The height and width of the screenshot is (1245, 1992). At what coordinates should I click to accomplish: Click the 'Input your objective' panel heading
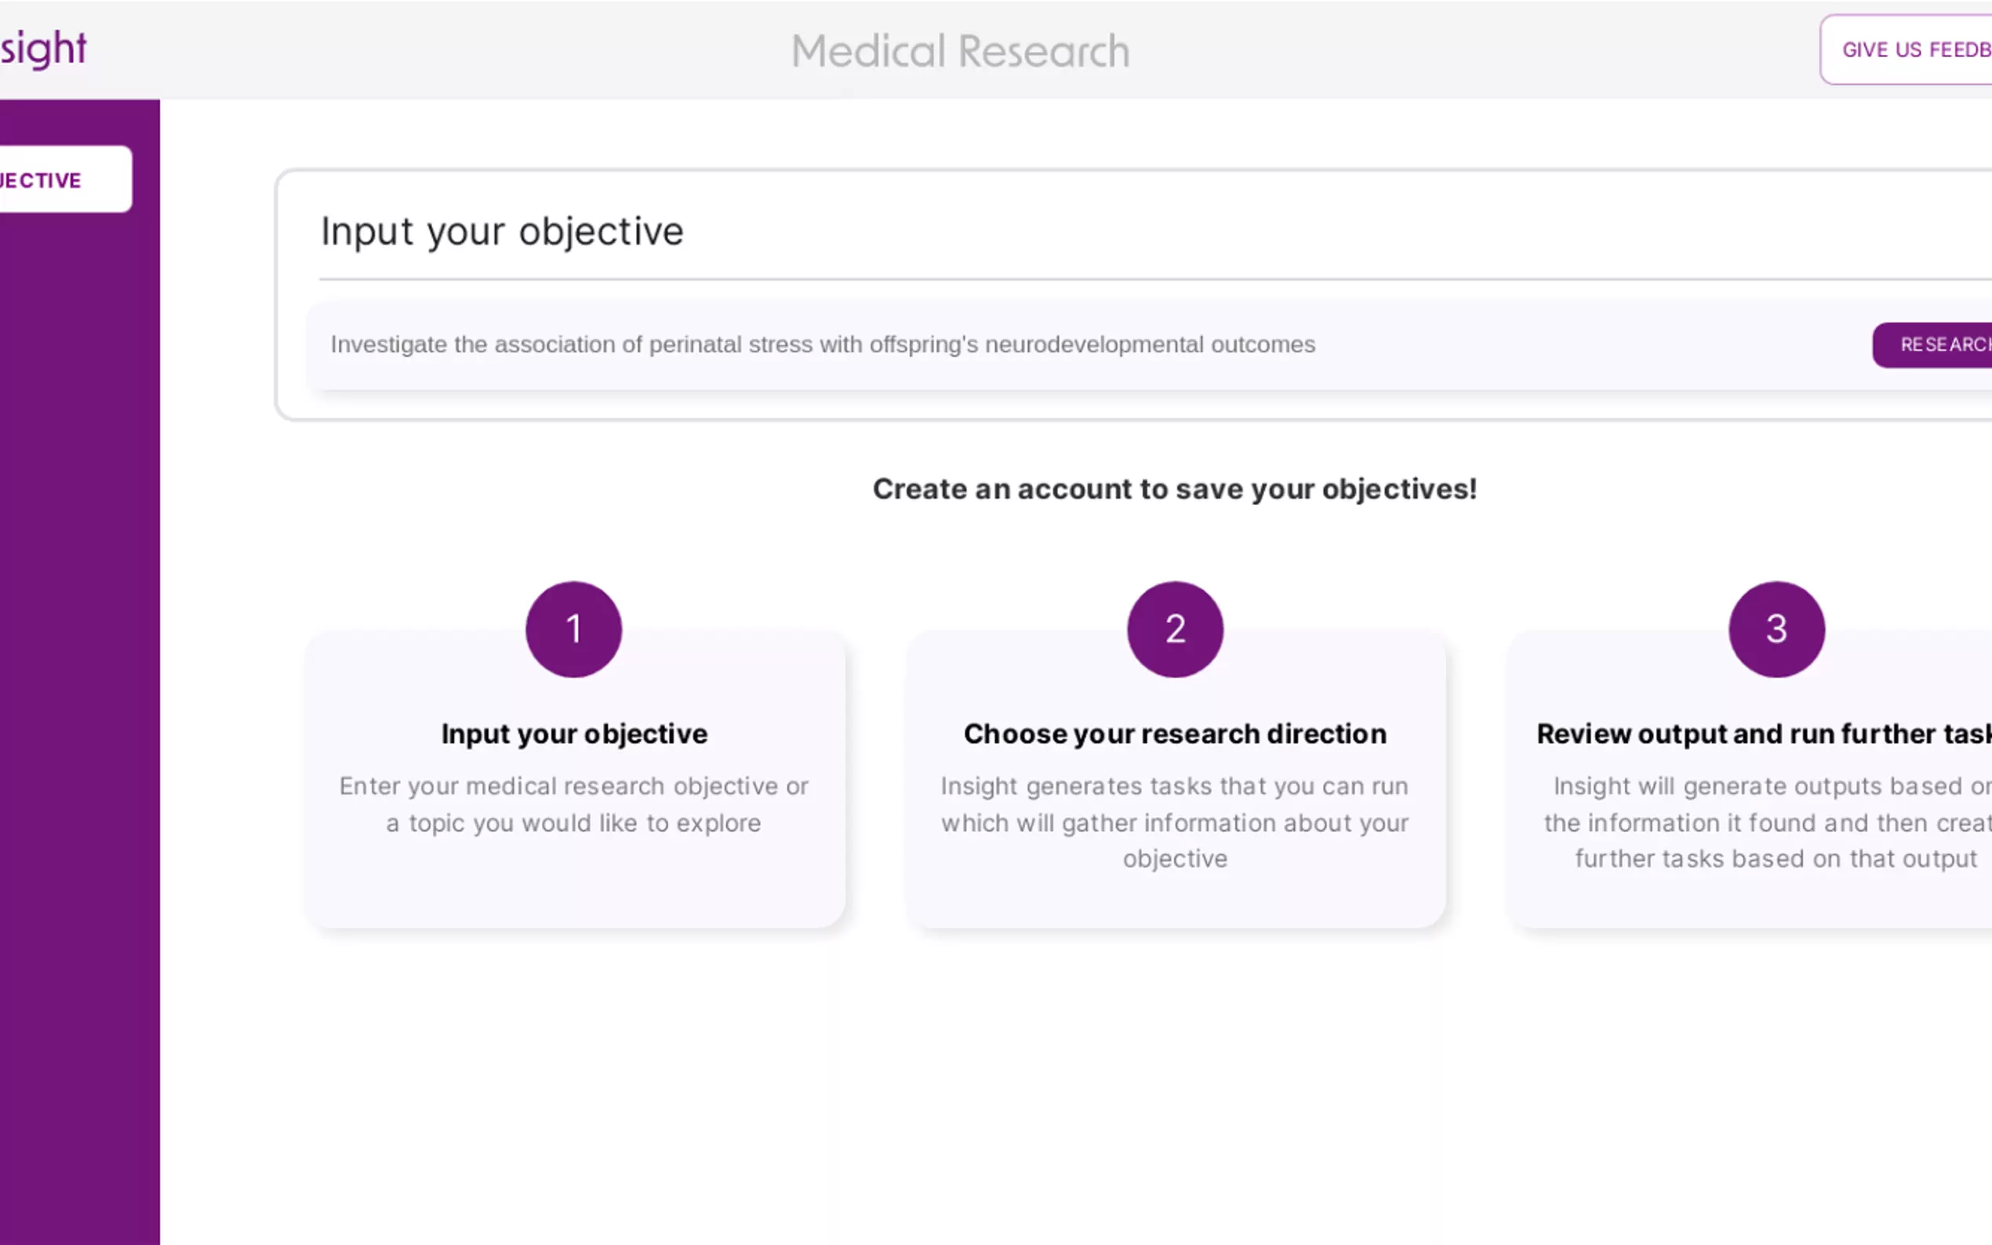[501, 231]
